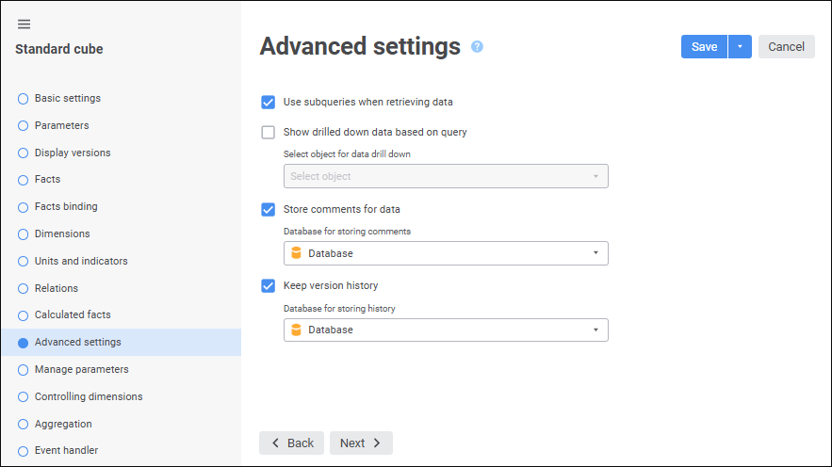Open Database for storing history dropdown
Screen dimensions: 832x467
[595, 330]
